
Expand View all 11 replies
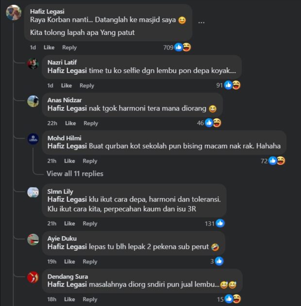[75, 173]
